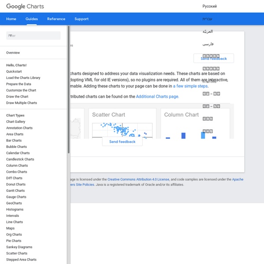
Task: Select العربيّة language option
Action: coord(208,31)
